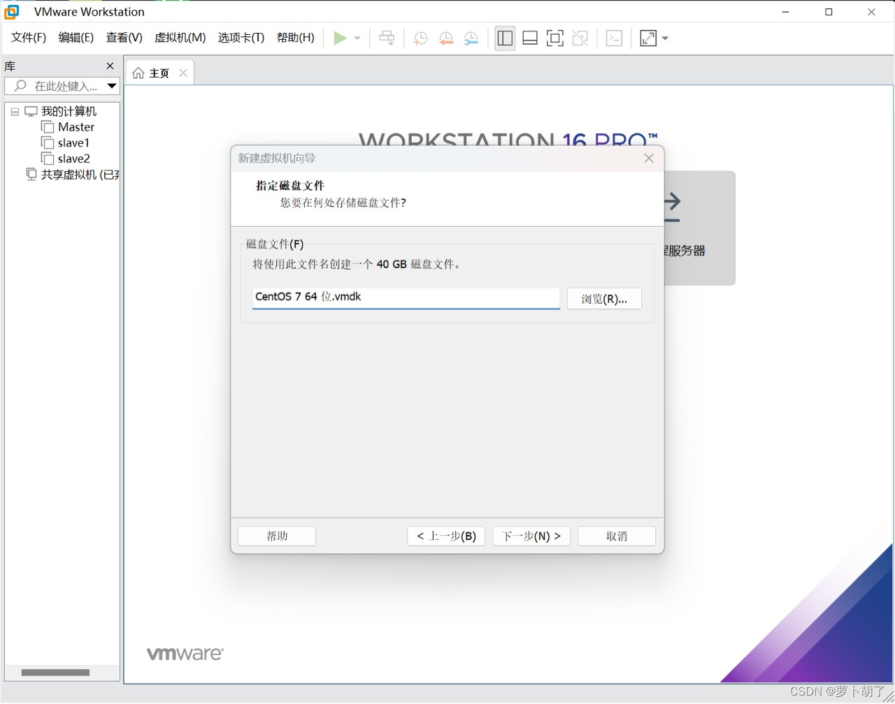Select the slave1 virtual machine
This screenshot has height=704, width=895.
[73, 143]
